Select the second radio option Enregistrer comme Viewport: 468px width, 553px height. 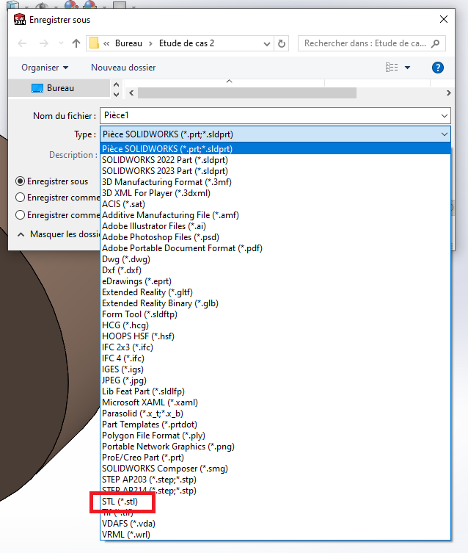pyautogui.click(x=20, y=197)
